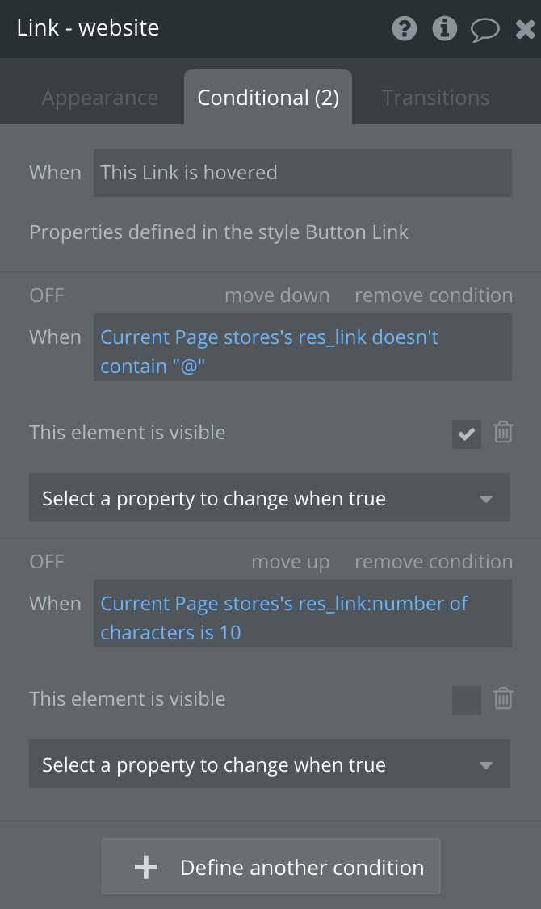This screenshot has width=541, height=909.
Task: Uncheck first condition's element visible checkbox
Action: pyautogui.click(x=467, y=434)
